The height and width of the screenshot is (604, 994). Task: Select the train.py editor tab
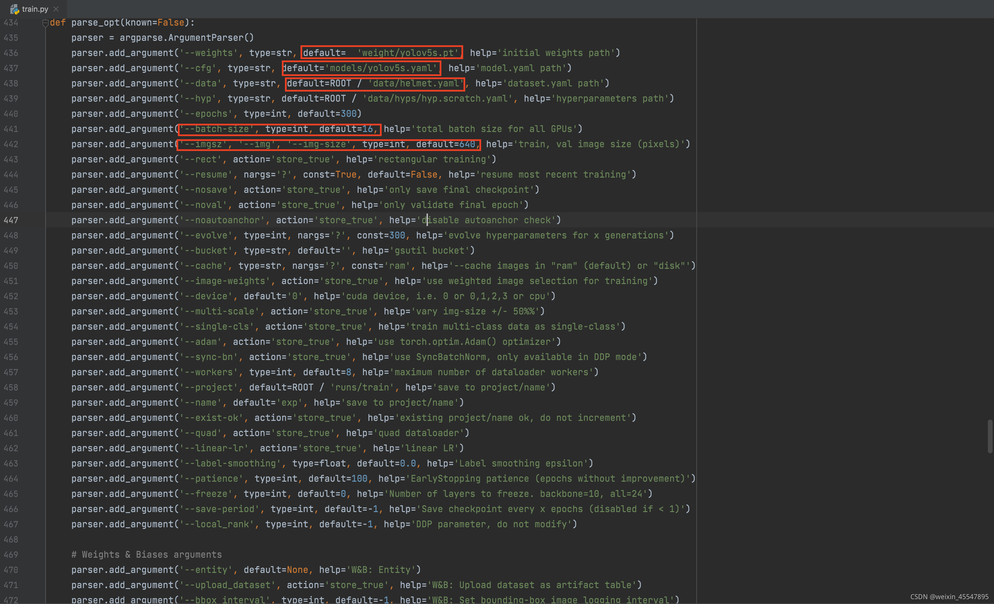coord(34,9)
